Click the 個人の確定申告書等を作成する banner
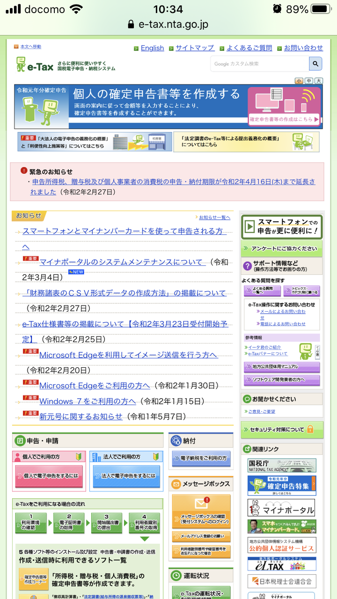 tap(168, 107)
